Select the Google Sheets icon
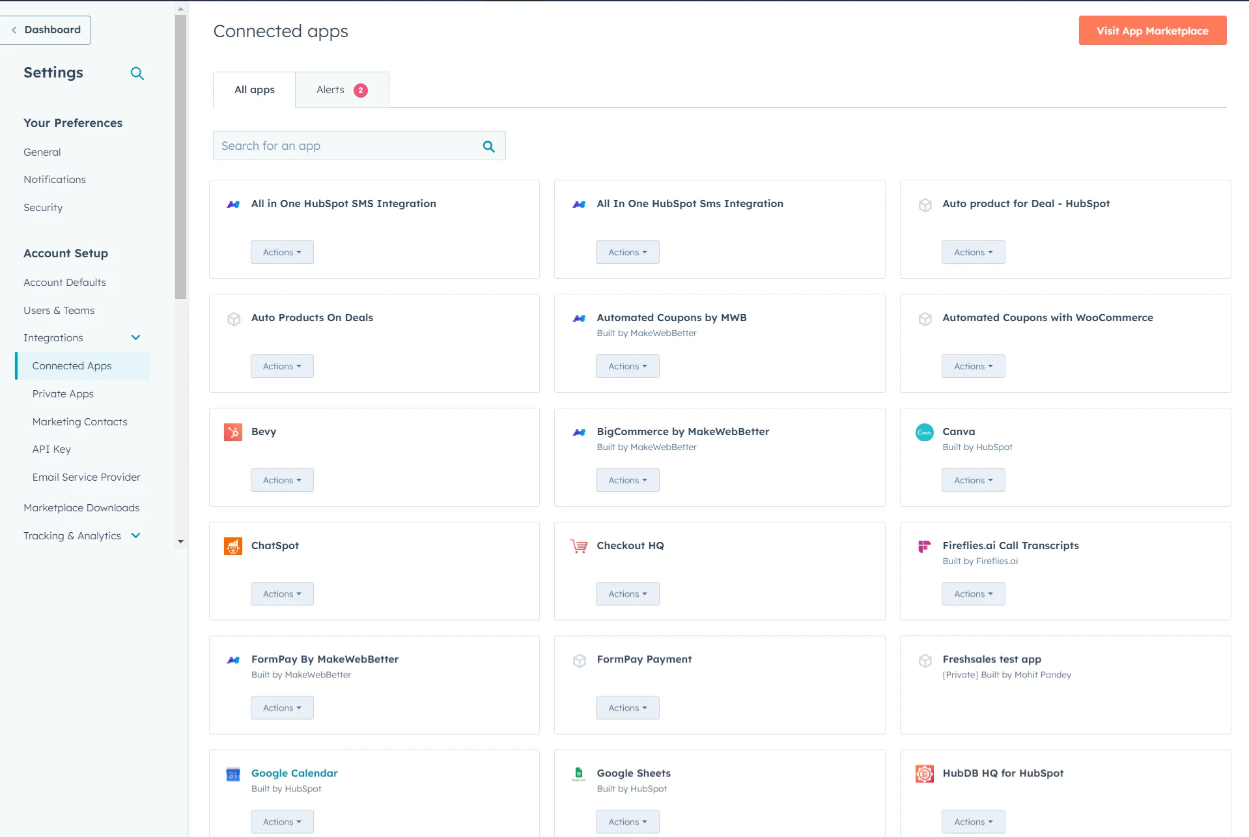 [578, 774]
